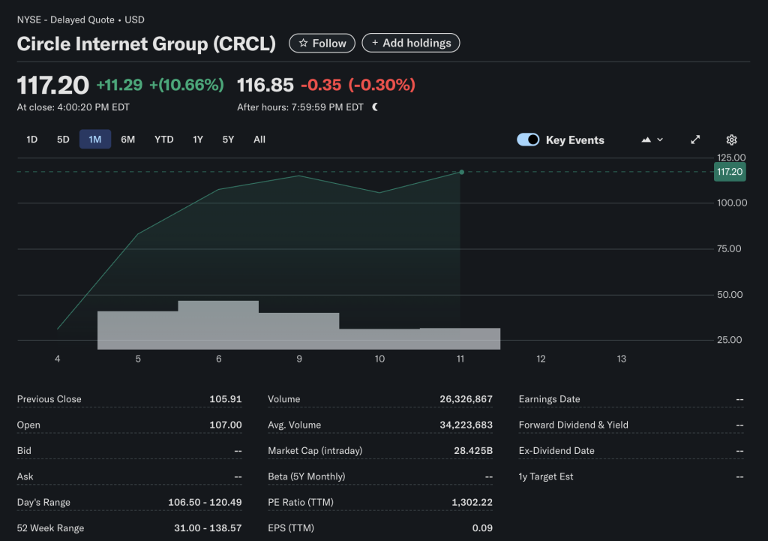Select the 1Y time range

tap(198, 139)
